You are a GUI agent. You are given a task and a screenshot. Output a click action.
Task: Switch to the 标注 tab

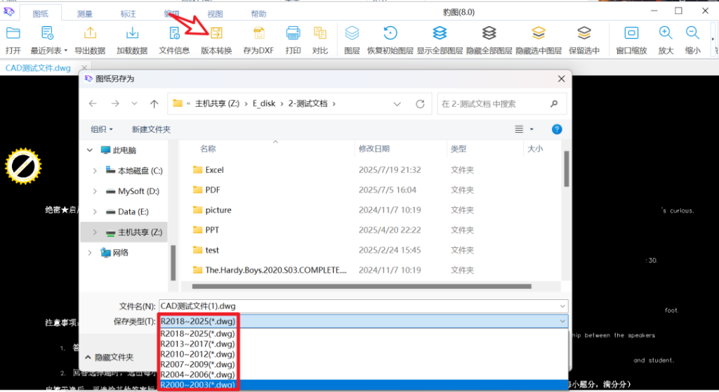[x=128, y=14]
